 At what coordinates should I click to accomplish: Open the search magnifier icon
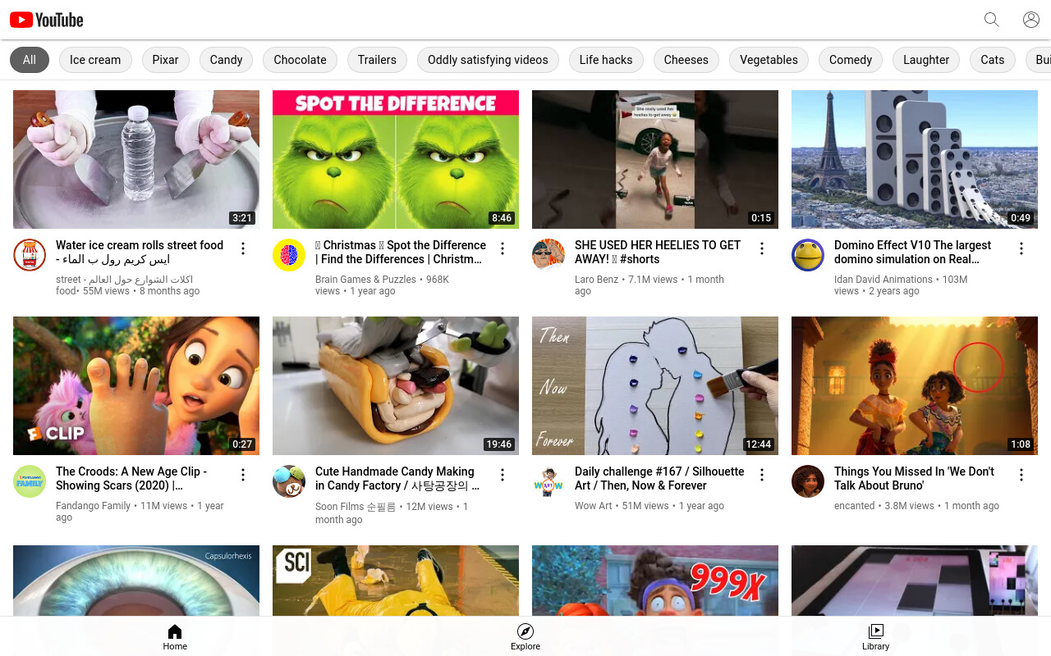tap(992, 20)
